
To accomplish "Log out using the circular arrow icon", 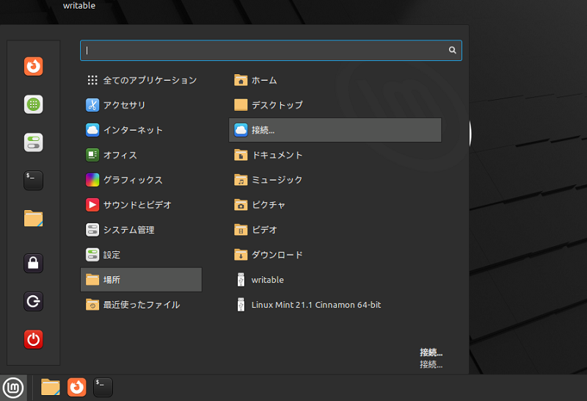I will 33,301.
